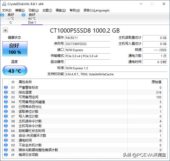170x161 pixels.
Task: Click the empty 驱动器号 drive letter field
Action: coord(87,62)
